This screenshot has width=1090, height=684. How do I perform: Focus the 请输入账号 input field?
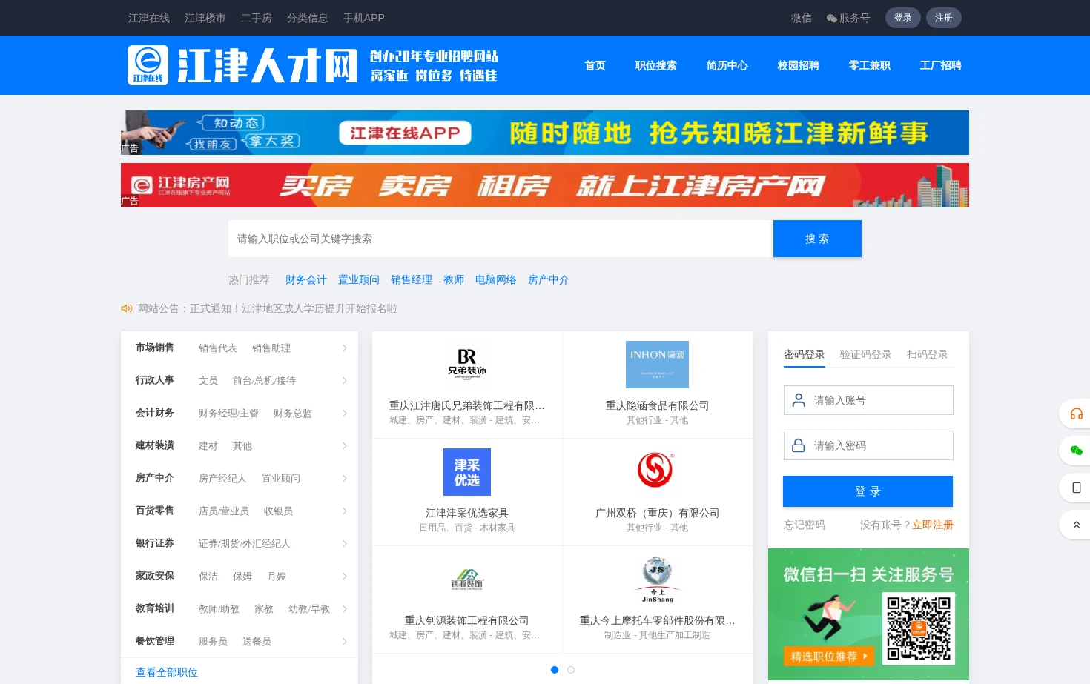point(868,400)
